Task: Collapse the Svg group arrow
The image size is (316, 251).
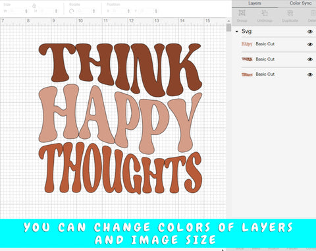Action: coord(237,32)
